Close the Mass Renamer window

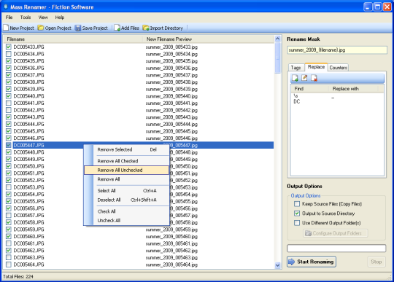387,7
